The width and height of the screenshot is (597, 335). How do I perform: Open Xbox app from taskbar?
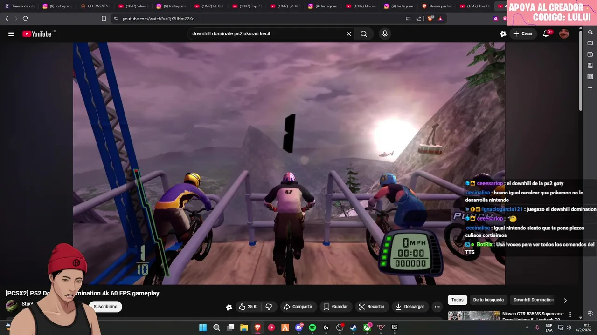click(367, 328)
